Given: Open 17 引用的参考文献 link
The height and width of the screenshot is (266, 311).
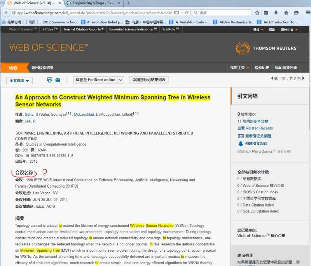Looking at the screenshot, I should (253, 121).
